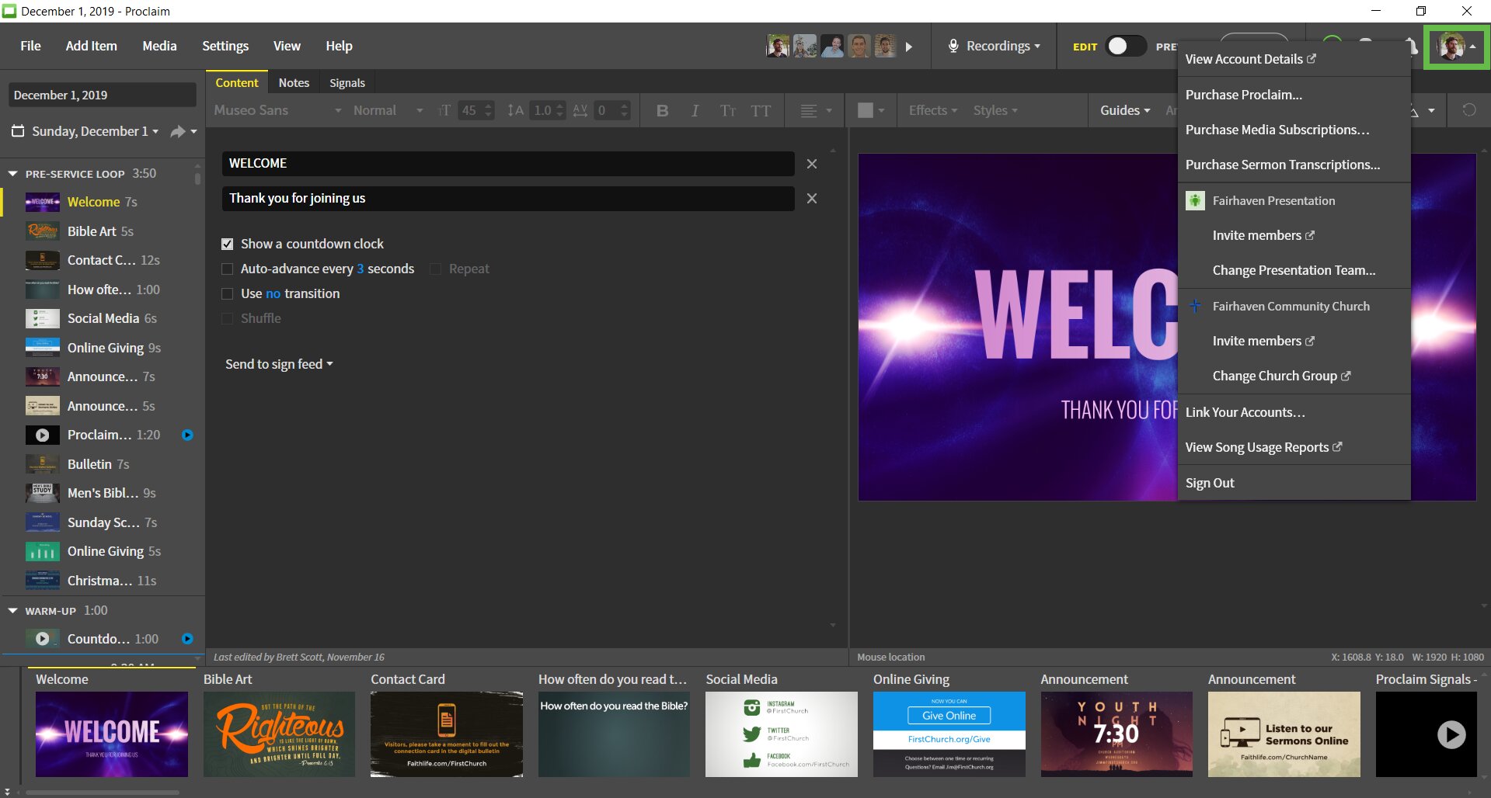Open the Add Item menu
The width and height of the screenshot is (1491, 798).
tap(91, 46)
